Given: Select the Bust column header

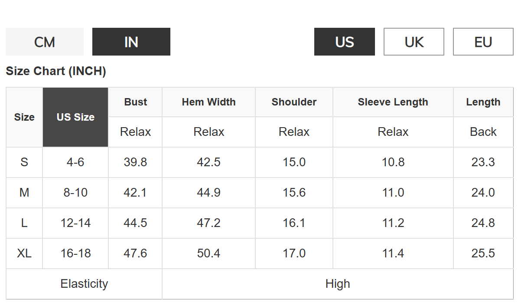Looking at the screenshot, I should [x=135, y=102].
